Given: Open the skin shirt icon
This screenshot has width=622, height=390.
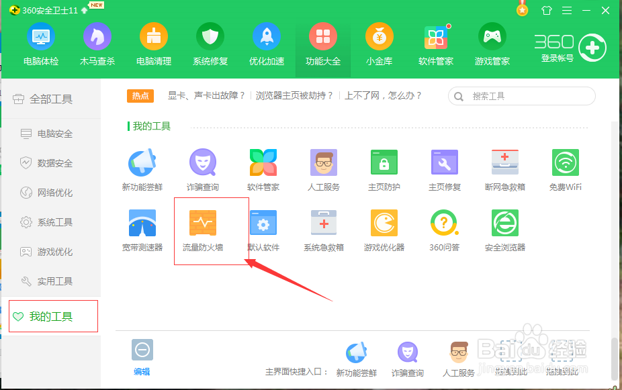Looking at the screenshot, I should click(547, 10).
